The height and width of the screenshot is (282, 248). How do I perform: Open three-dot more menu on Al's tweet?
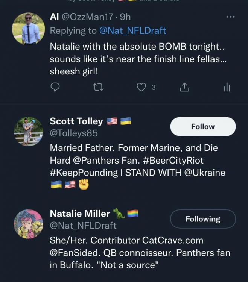pos(230,17)
